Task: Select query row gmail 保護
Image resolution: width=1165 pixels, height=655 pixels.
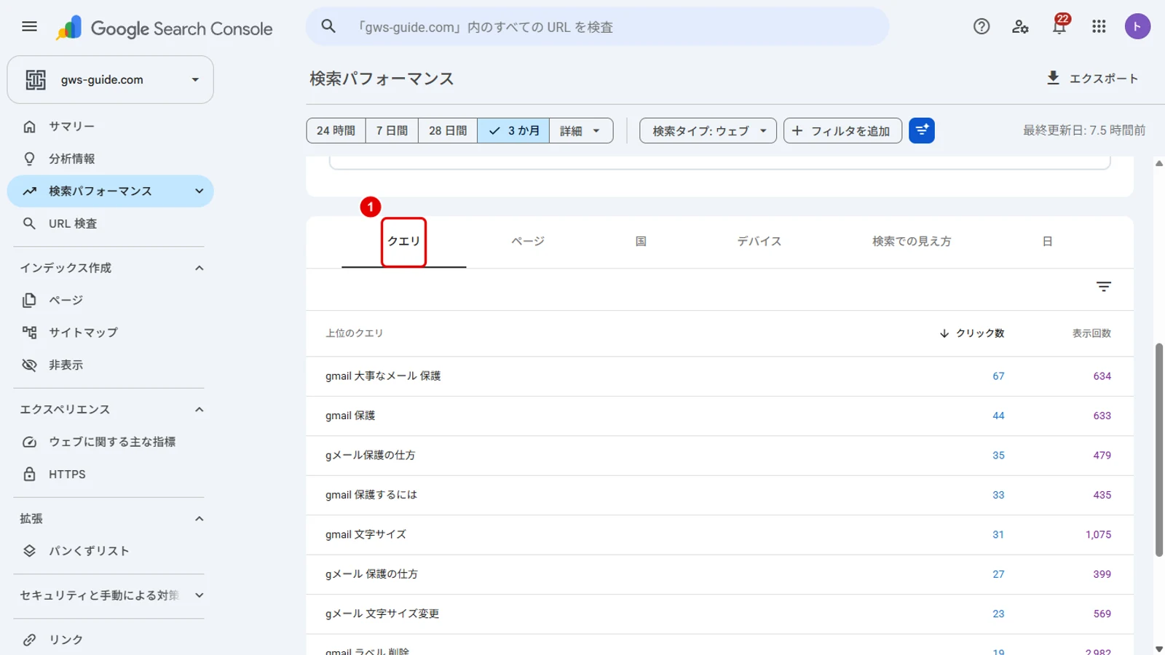Action: pos(719,416)
